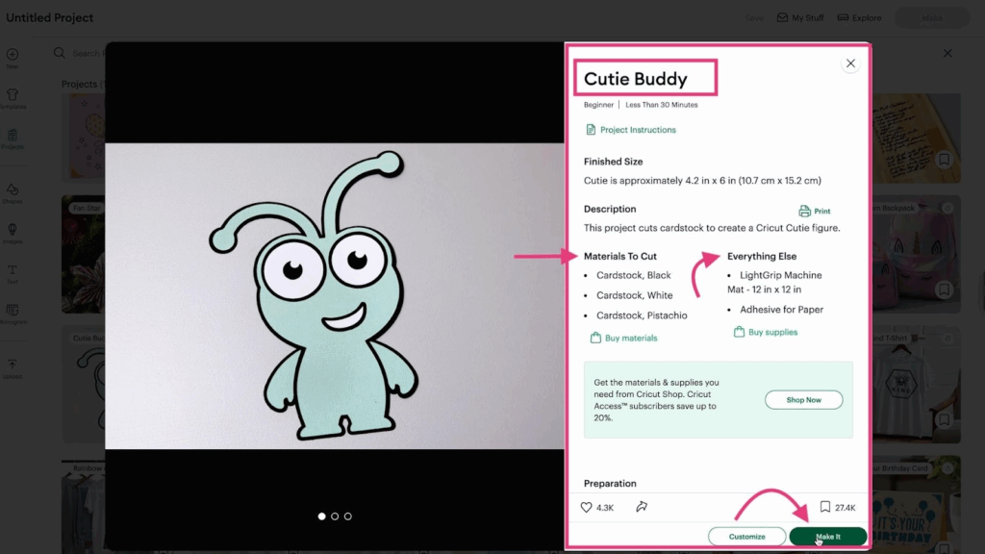This screenshot has width=985, height=554.
Task: Open My Stuff in the top bar
Action: pos(800,17)
